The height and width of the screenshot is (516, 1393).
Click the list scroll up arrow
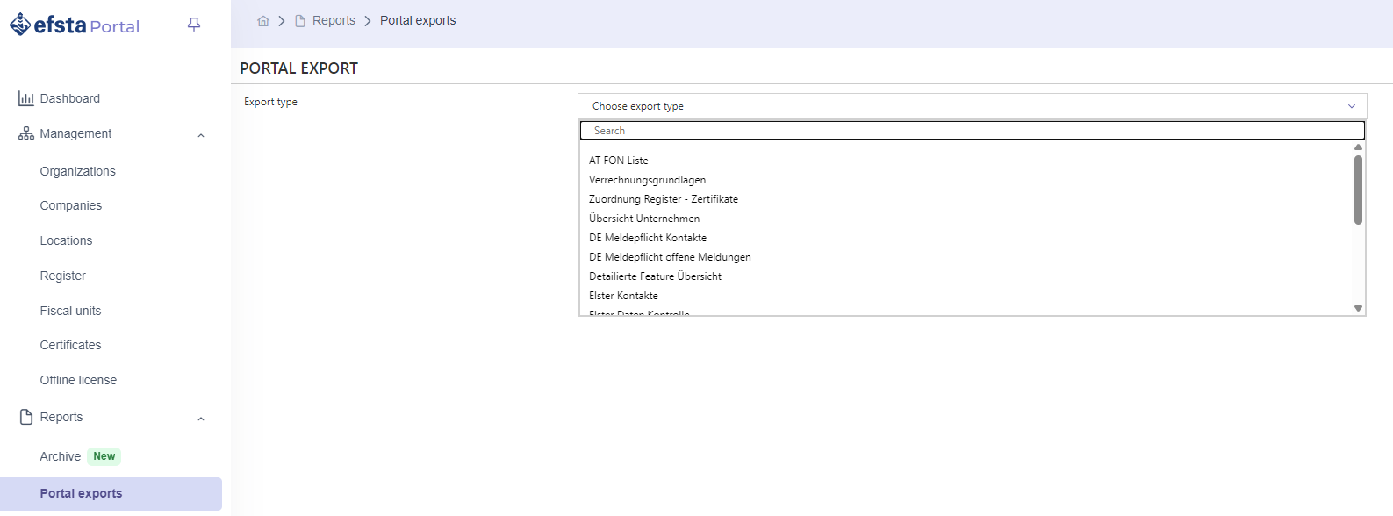click(x=1358, y=147)
